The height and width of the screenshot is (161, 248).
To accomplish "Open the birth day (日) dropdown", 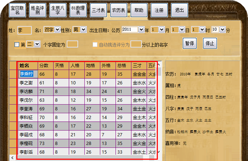I will [182, 30].
